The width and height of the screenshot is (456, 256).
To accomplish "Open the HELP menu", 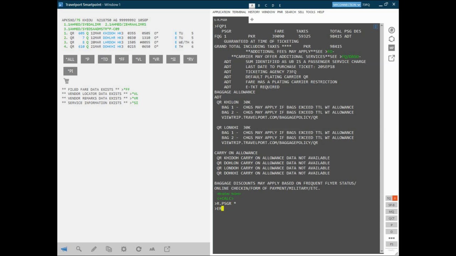I will (321, 12).
